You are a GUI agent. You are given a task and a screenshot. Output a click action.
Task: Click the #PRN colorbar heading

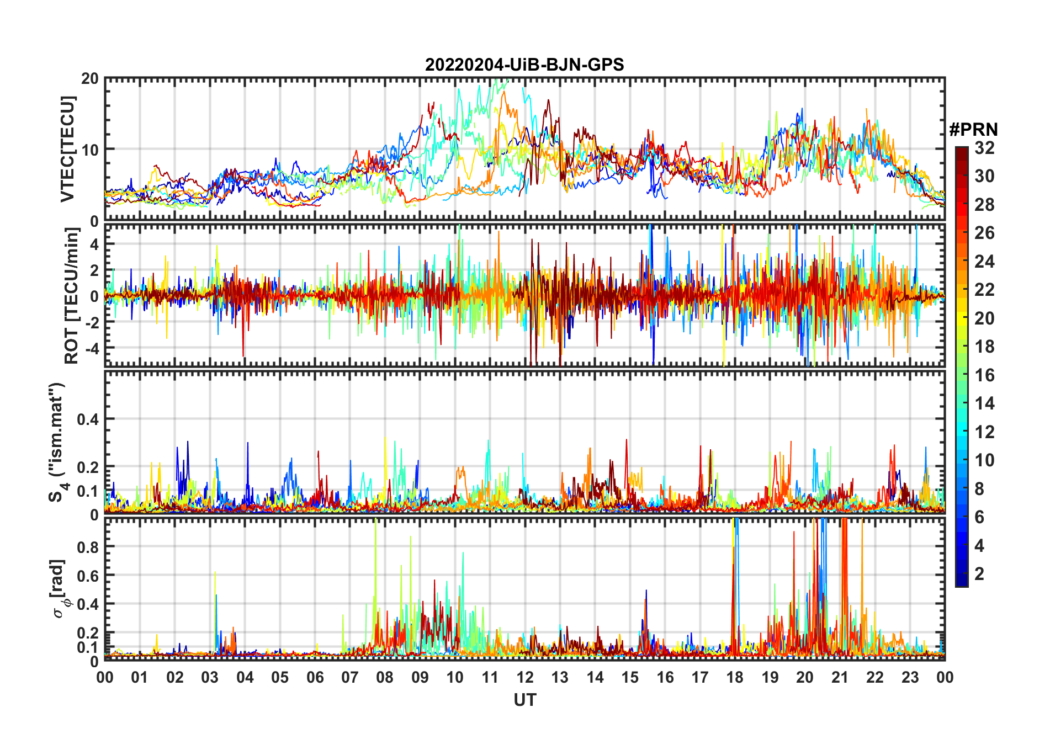tap(973, 130)
